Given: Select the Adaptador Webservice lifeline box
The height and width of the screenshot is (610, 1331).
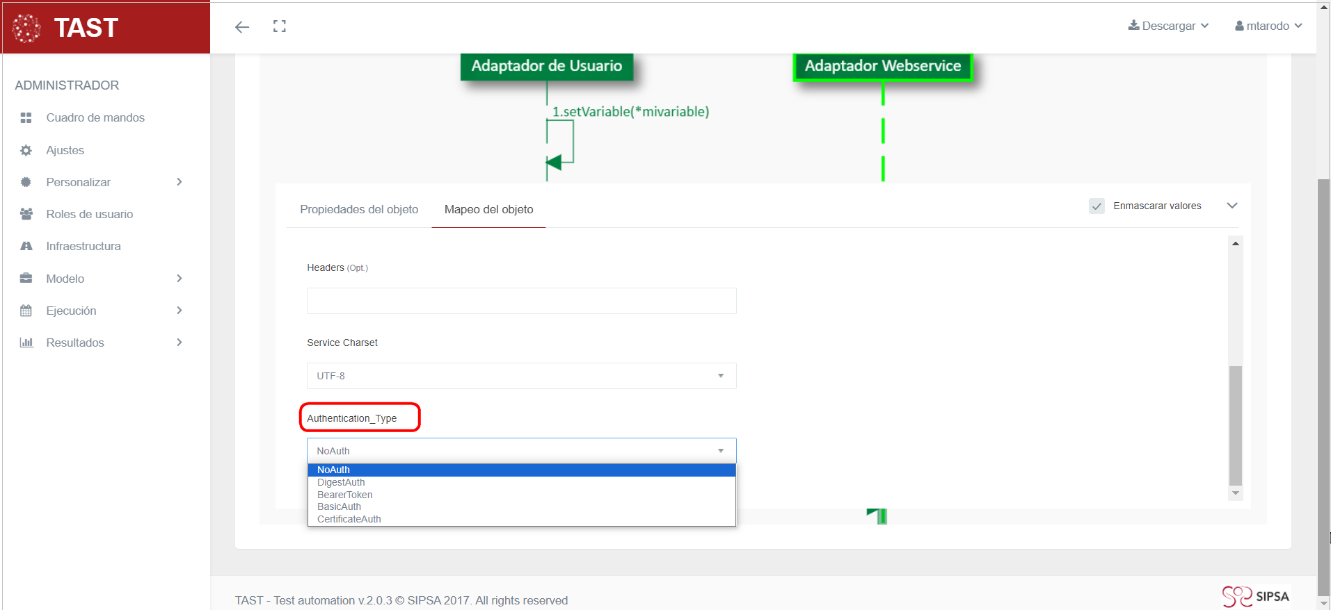Looking at the screenshot, I should [x=882, y=66].
